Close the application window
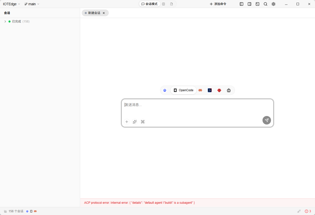 (x=309, y=4)
